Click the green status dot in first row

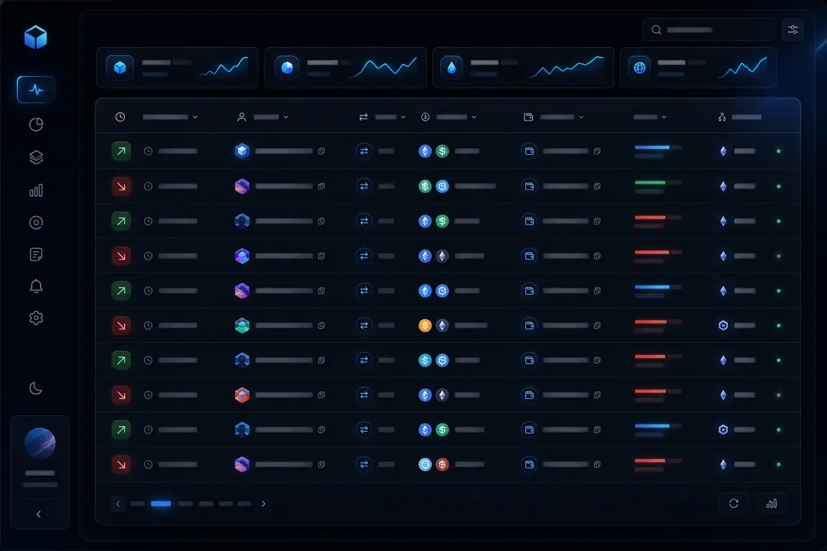[778, 151]
